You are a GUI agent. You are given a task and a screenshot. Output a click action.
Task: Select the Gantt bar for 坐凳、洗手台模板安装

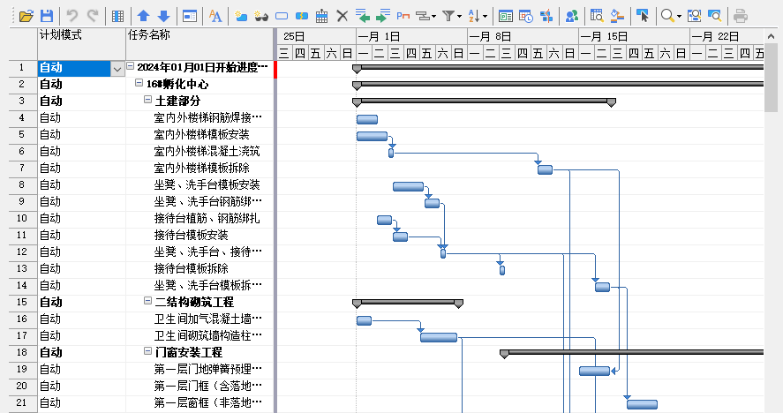pyautogui.click(x=408, y=186)
